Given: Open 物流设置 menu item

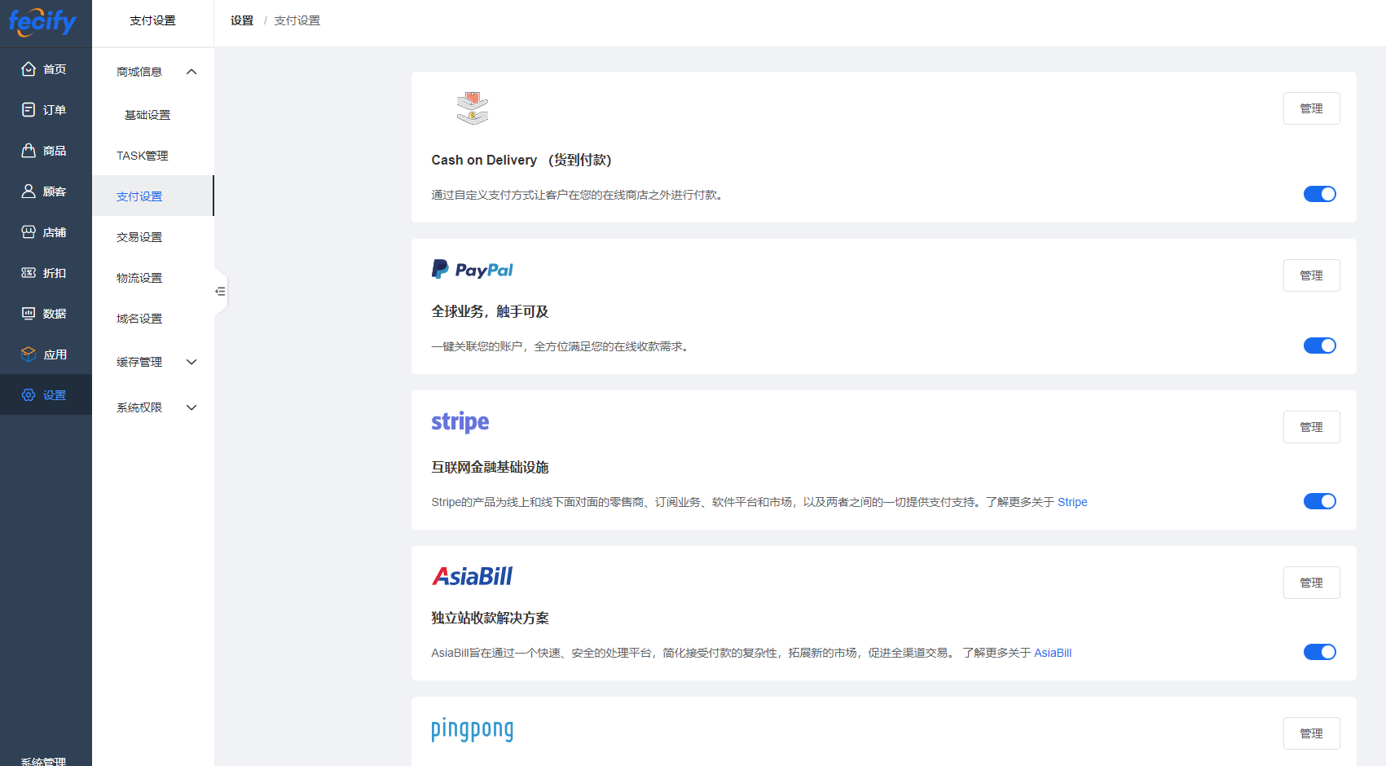Looking at the screenshot, I should pyautogui.click(x=139, y=278).
